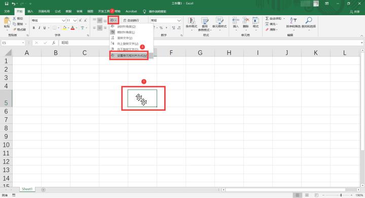365x198 pixels.
Task: Open the number format dropdown
Action: click(179, 20)
